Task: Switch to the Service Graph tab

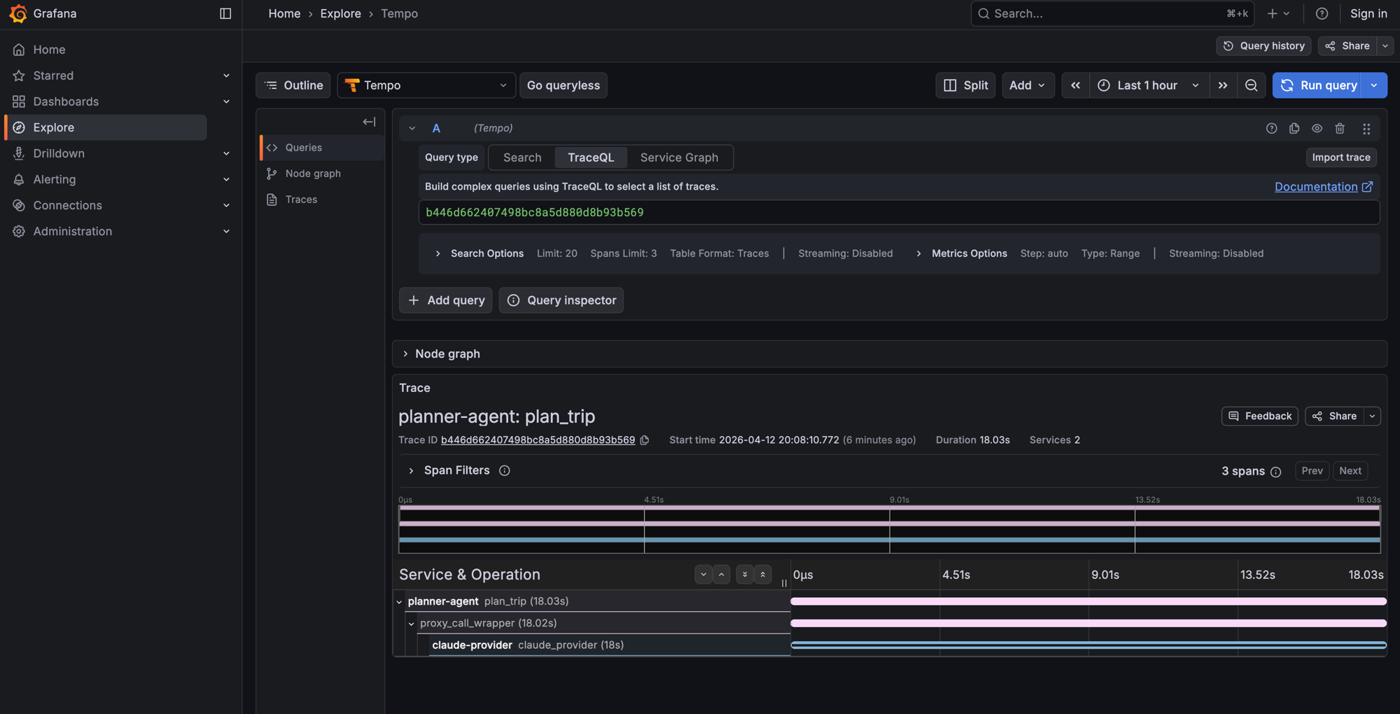Action: (679, 157)
